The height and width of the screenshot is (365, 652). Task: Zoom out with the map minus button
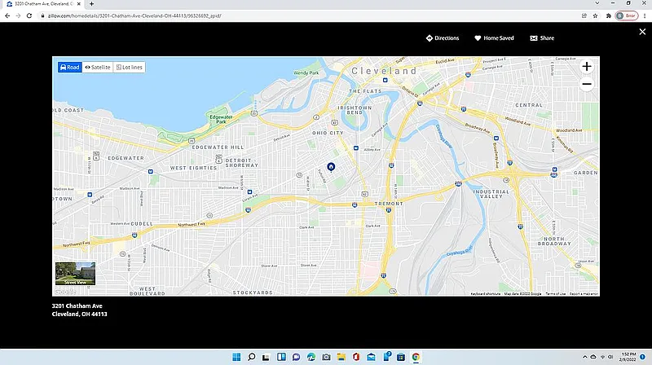click(587, 84)
